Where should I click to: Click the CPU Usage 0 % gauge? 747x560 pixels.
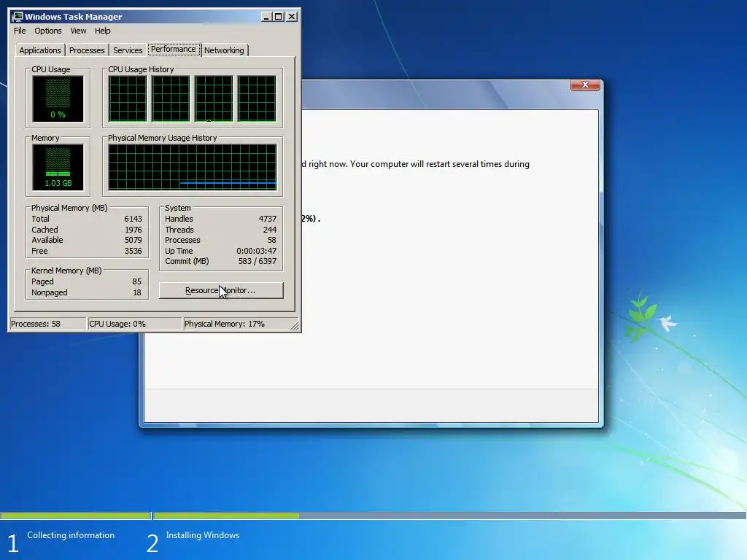coord(58,99)
